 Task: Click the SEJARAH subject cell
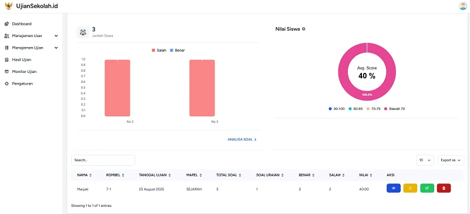tap(194, 189)
